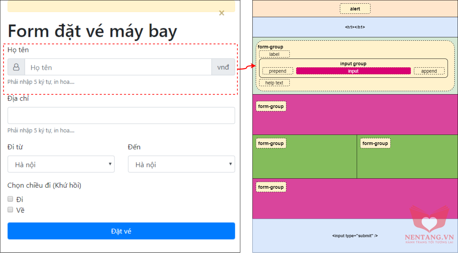Close the alert with the X icon
The height and width of the screenshot is (253, 458).
pos(221,13)
